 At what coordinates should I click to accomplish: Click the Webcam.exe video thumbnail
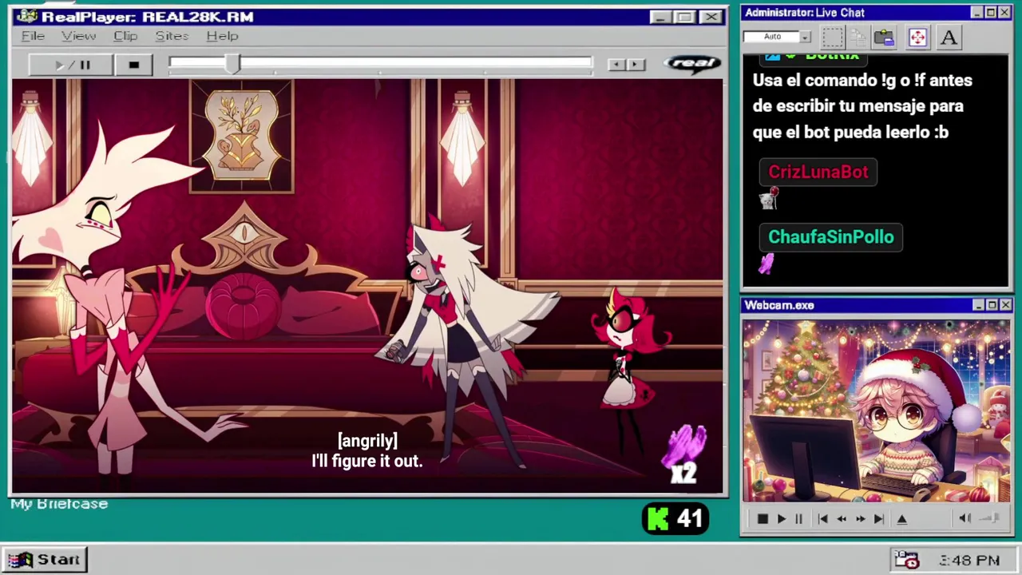(876, 411)
